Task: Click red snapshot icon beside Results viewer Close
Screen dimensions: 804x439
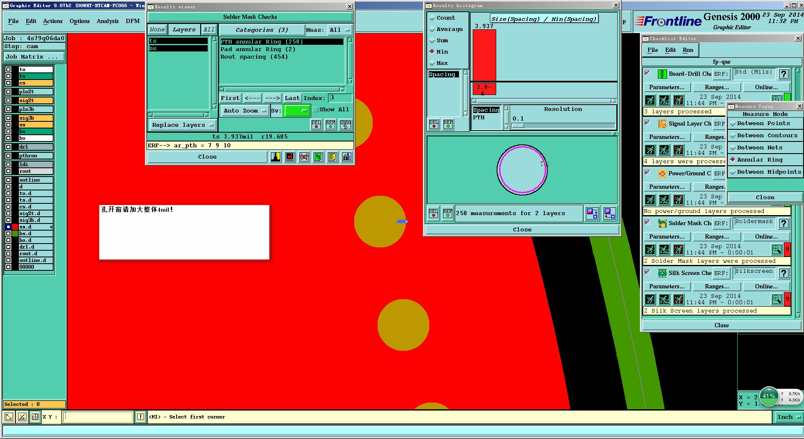Action: (290, 157)
